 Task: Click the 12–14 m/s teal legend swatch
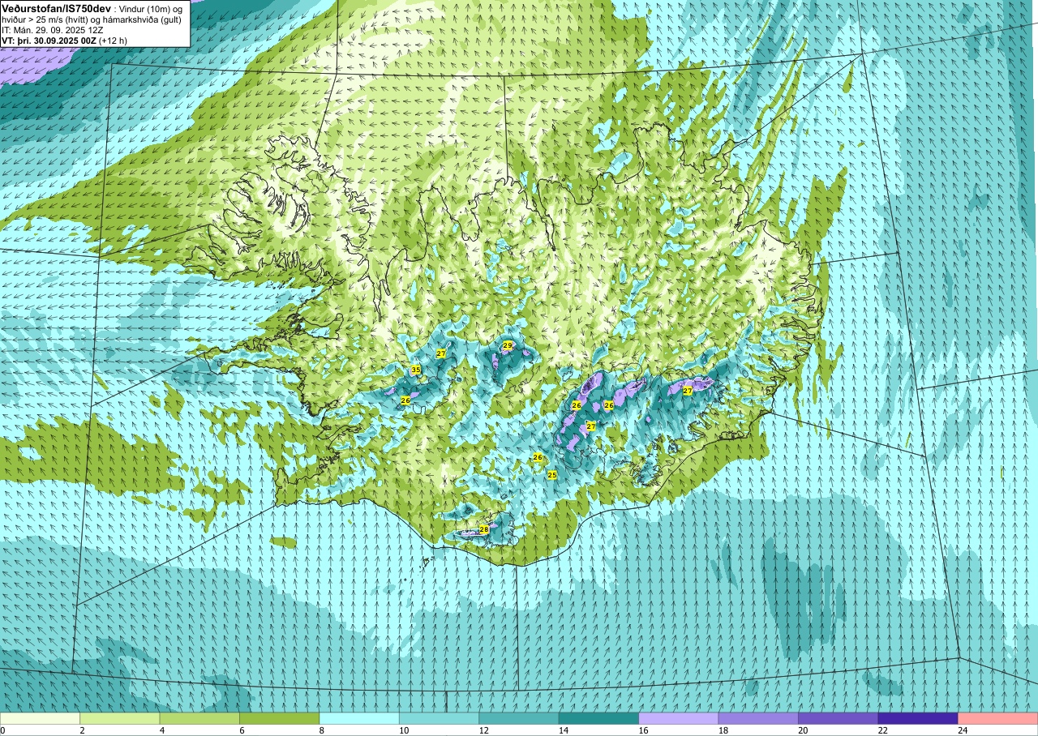519,718
